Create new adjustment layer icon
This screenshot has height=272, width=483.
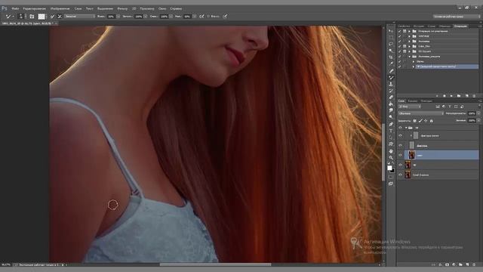454,264
